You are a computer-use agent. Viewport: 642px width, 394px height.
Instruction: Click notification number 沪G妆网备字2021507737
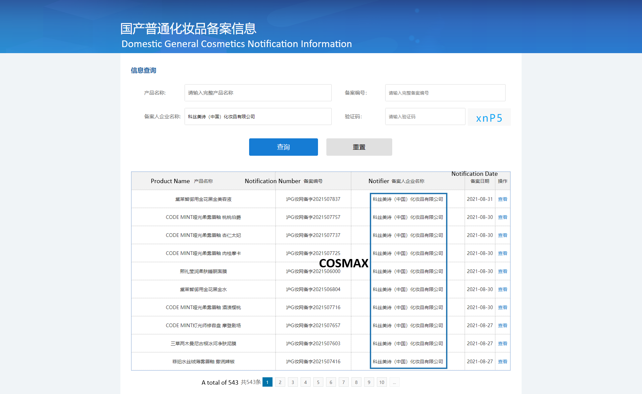click(x=313, y=235)
